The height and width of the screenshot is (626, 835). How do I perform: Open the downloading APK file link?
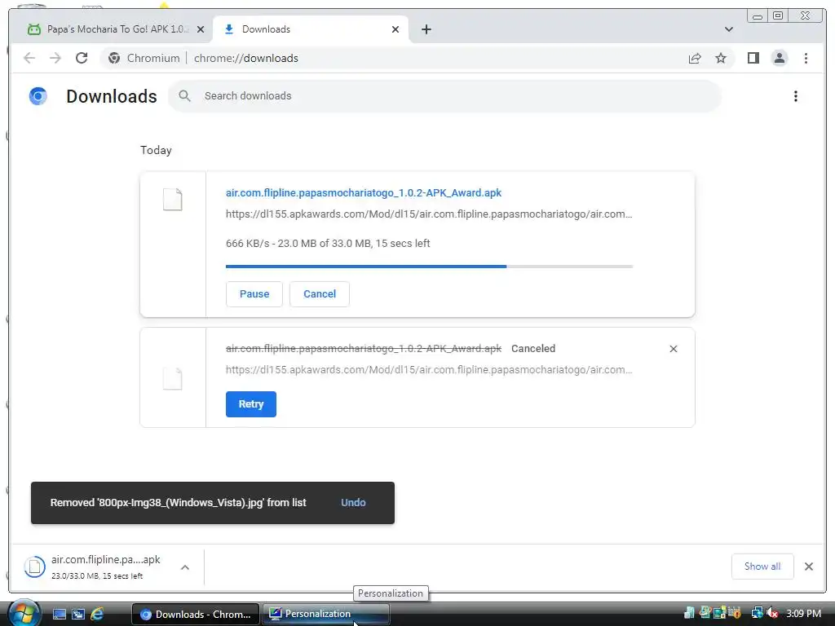pos(364,192)
